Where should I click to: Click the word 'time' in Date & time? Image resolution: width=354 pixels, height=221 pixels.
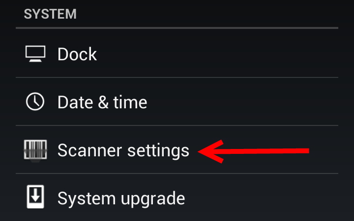[130, 102]
